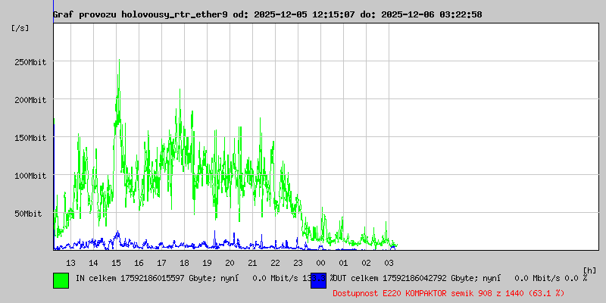Select the 250Mbit y-axis label
This screenshot has height=303, width=606.
[x=30, y=62]
